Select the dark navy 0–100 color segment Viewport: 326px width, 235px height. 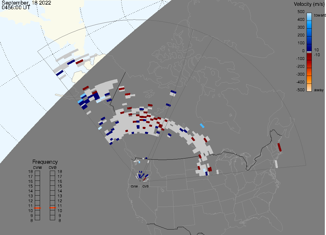[x=309, y=48]
